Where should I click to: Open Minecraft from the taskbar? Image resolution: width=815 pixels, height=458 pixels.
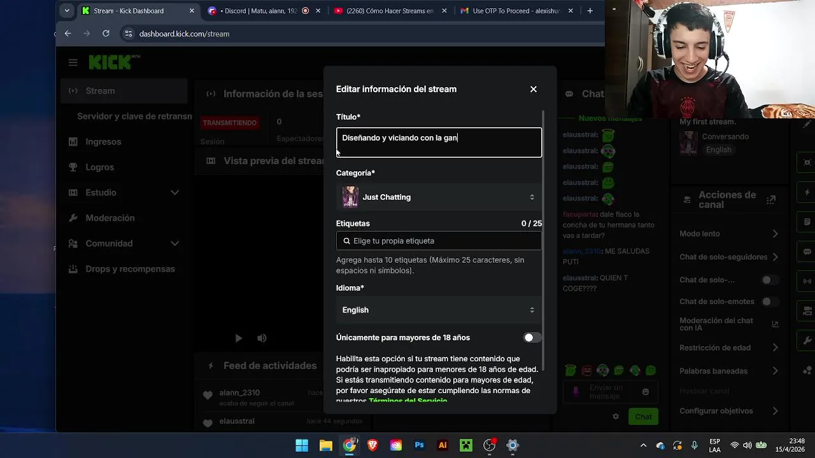click(466, 445)
